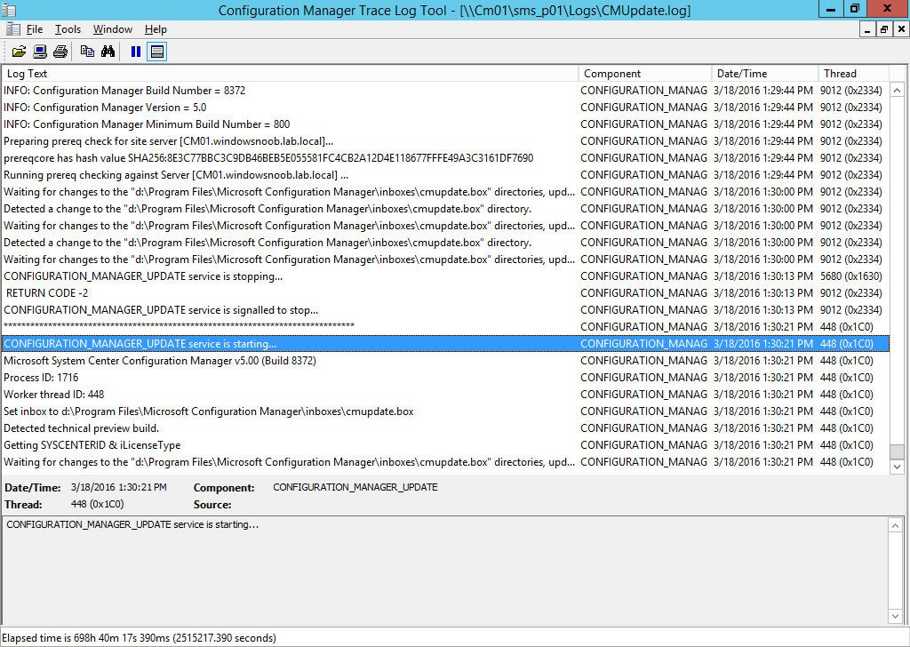Select the 'RETURN CODE -2' log row
Image resolution: width=910 pixels, height=647 pixels.
445,293
